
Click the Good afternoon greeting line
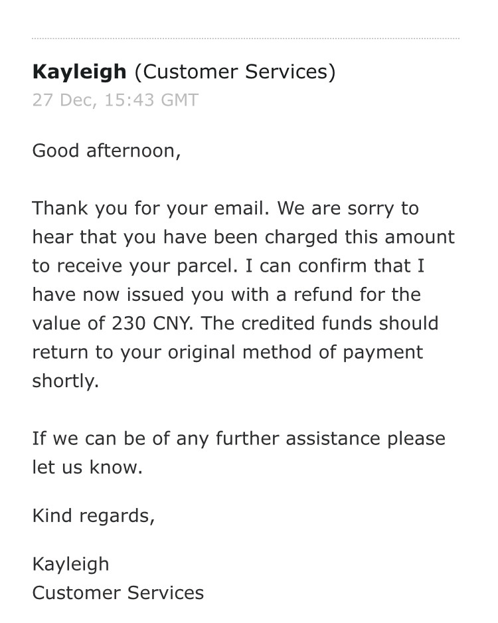pyautogui.click(x=106, y=151)
